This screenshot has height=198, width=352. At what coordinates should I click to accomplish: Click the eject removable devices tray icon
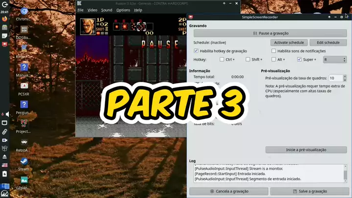(4, 156)
